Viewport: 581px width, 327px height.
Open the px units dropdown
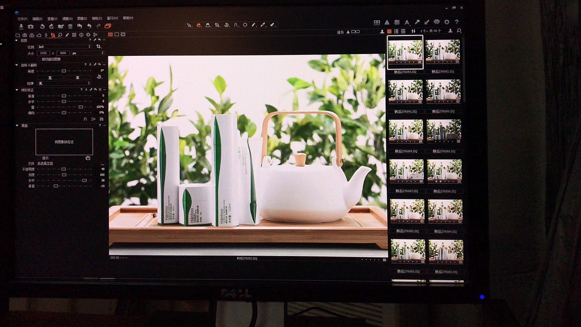click(x=88, y=53)
